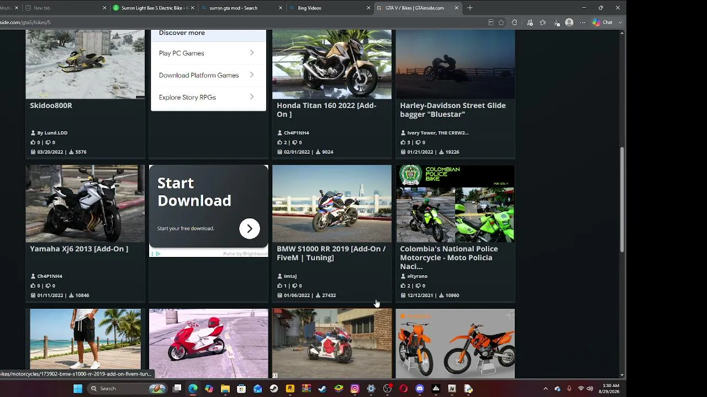This screenshot has width=707, height=397.
Task: Open Instagram from the taskbar
Action: tap(355, 389)
